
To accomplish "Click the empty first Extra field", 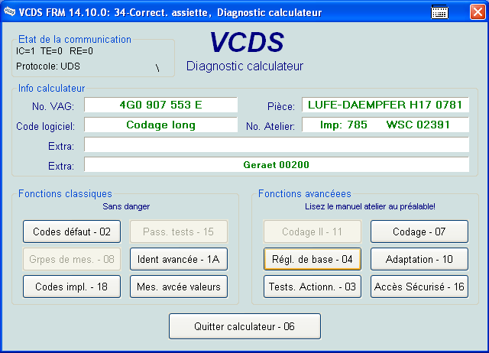I will pos(277,144).
